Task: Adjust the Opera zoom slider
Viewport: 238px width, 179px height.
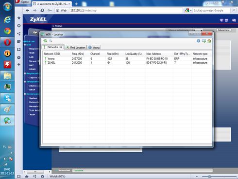Action: [x=209, y=177]
